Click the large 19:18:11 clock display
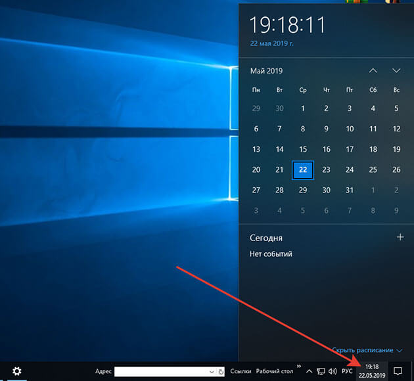 coord(287,25)
